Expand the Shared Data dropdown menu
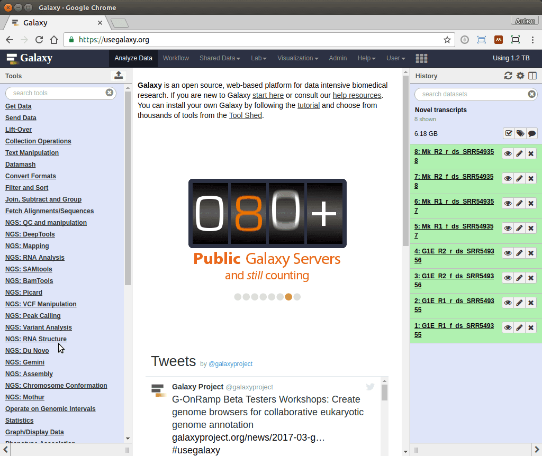The height and width of the screenshot is (456, 542). coord(220,58)
